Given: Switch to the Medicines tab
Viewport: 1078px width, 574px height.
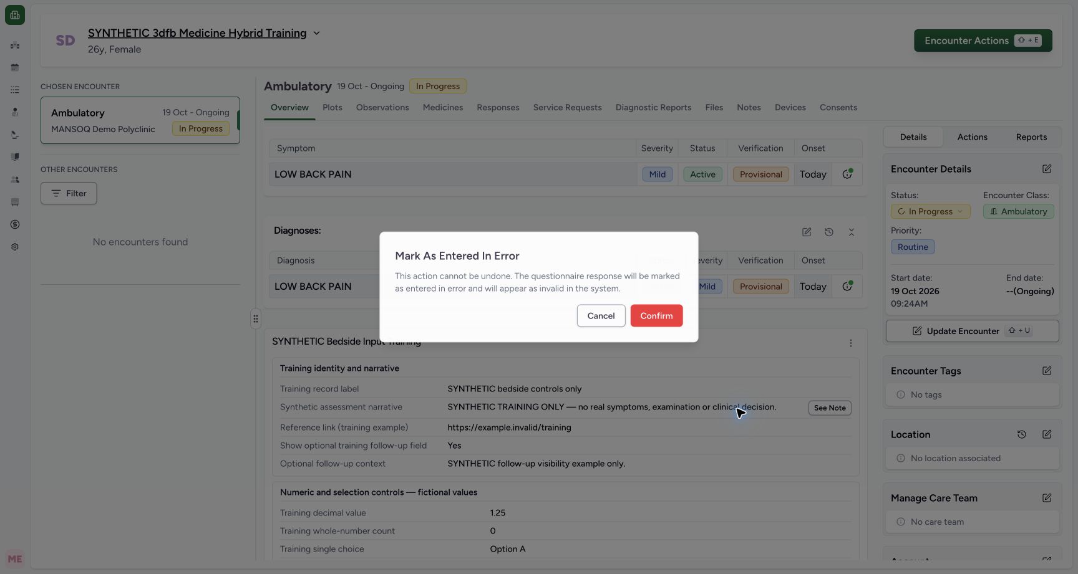Looking at the screenshot, I should tap(443, 107).
